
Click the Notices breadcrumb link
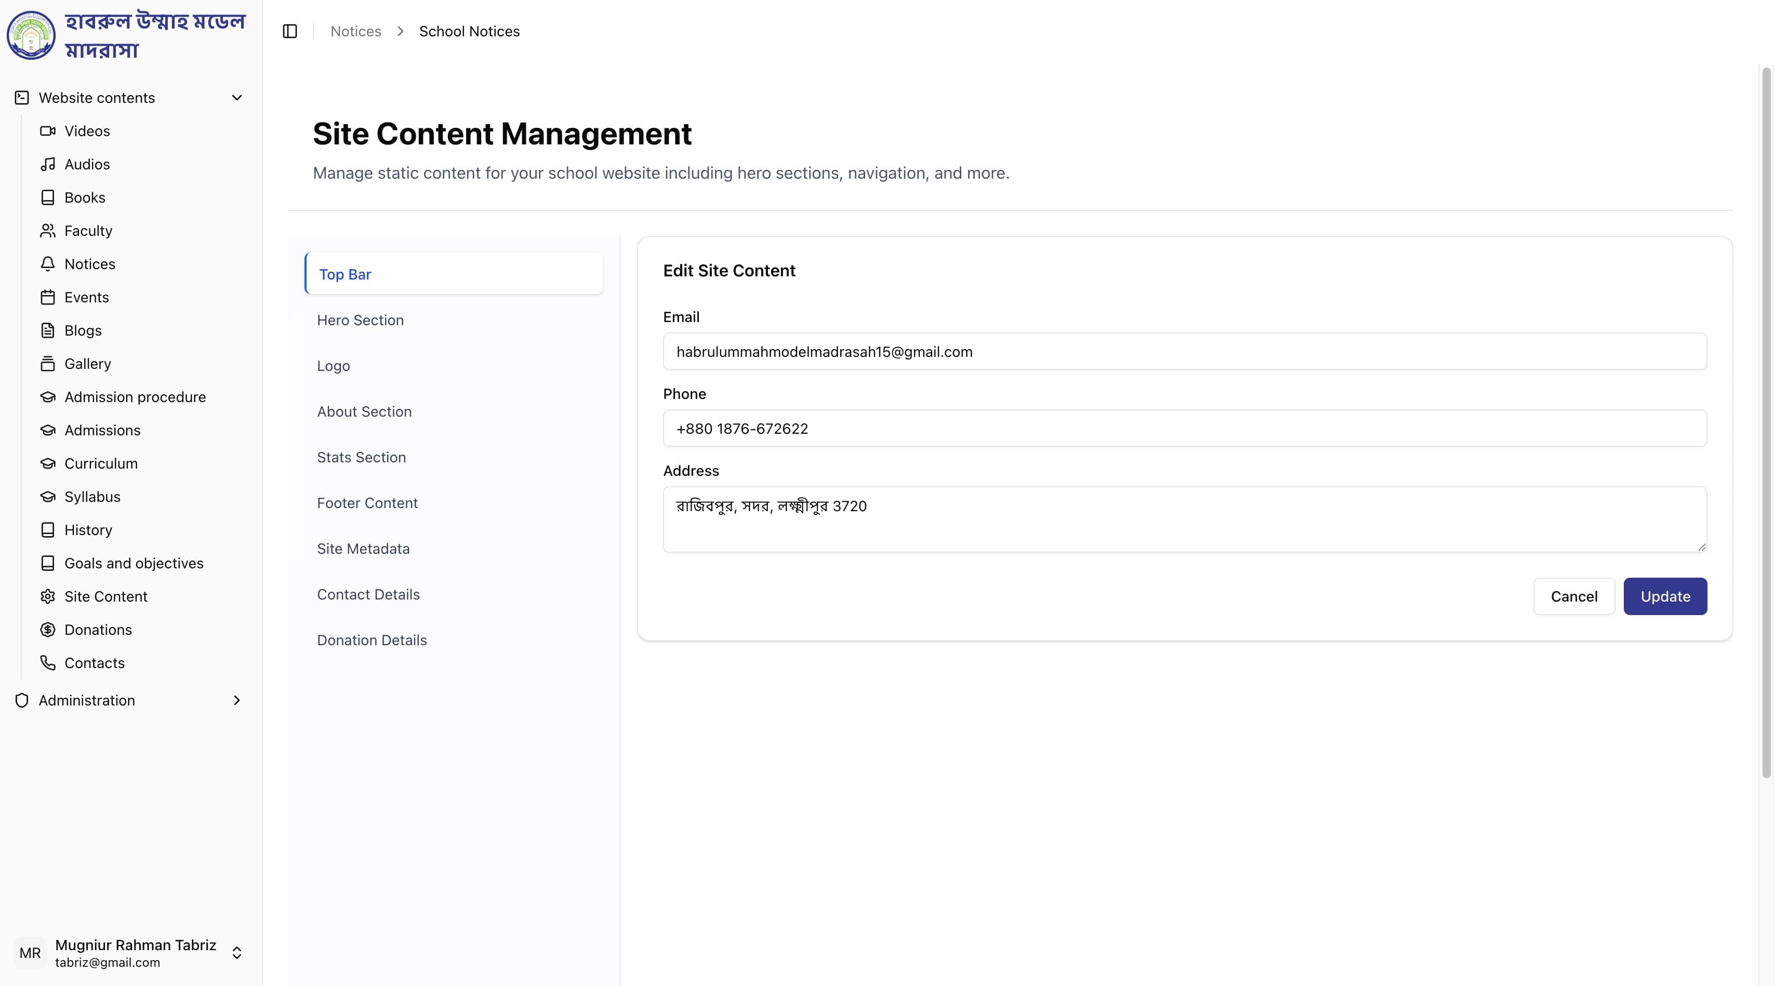click(x=356, y=31)
